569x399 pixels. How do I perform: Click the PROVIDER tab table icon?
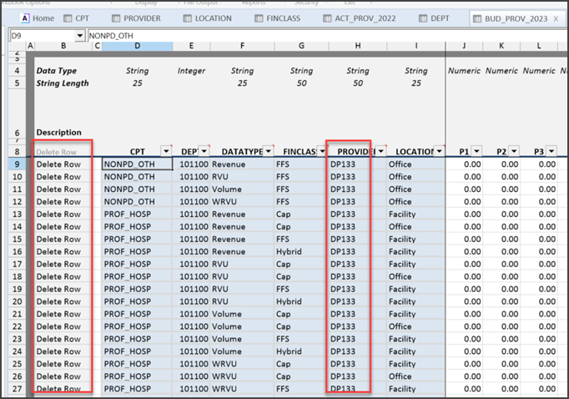tap(116, 18)
